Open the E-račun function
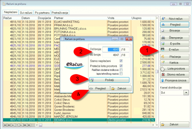The height and width of the screenshot is (129, 192). 174,50
